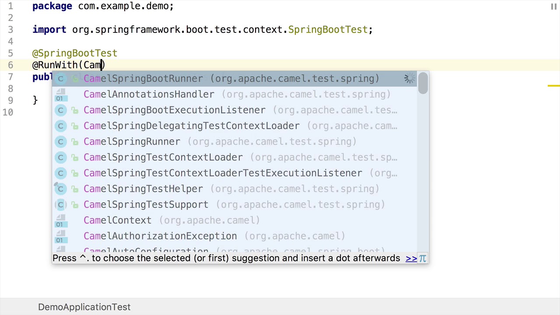Click line number 6 in the gutter
560x315 pixels.
pyautogui.click(x=10, y=65)
